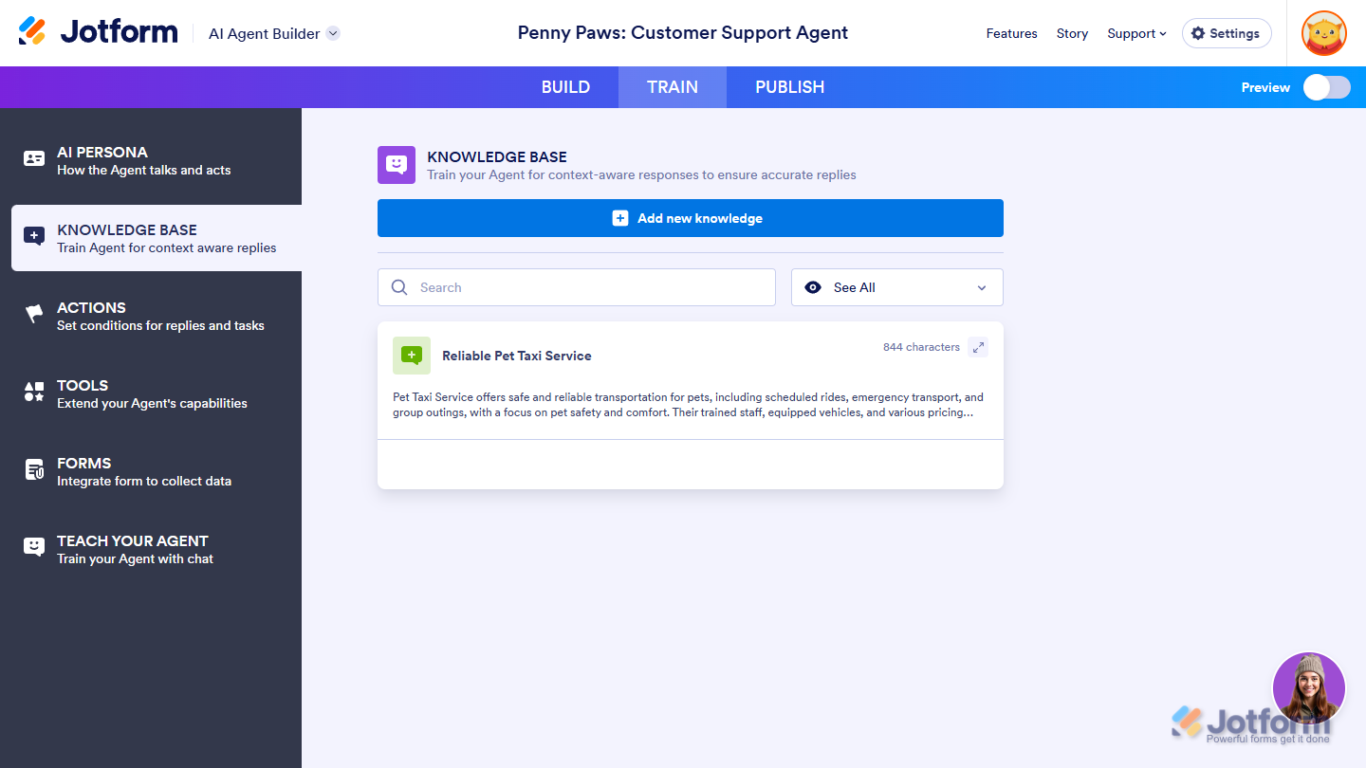Viewport: 1366px width, 768px height.
Task: Expand the Reliable Pet Taxi Service entry
Action: pyautogui.click(x=978, y=347)
